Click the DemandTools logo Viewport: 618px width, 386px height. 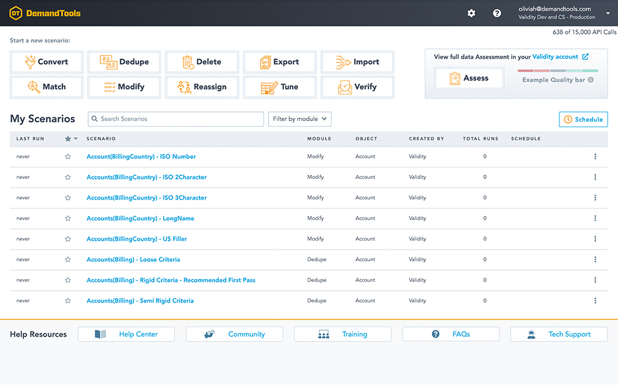click(x=45, y=14)
